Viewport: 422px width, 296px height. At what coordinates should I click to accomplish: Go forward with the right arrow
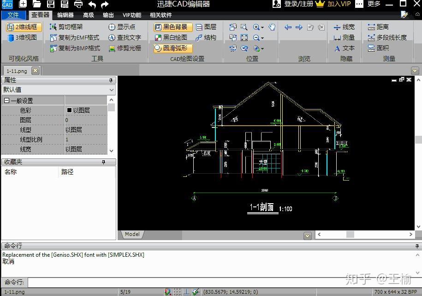[x=299, y=27]
